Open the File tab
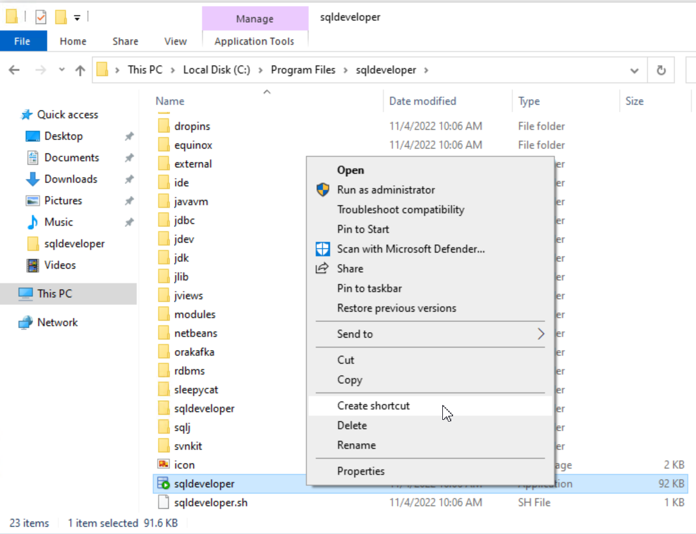Image resolution: width=696 pixels, height=534 pixels. tap(22, 41)
